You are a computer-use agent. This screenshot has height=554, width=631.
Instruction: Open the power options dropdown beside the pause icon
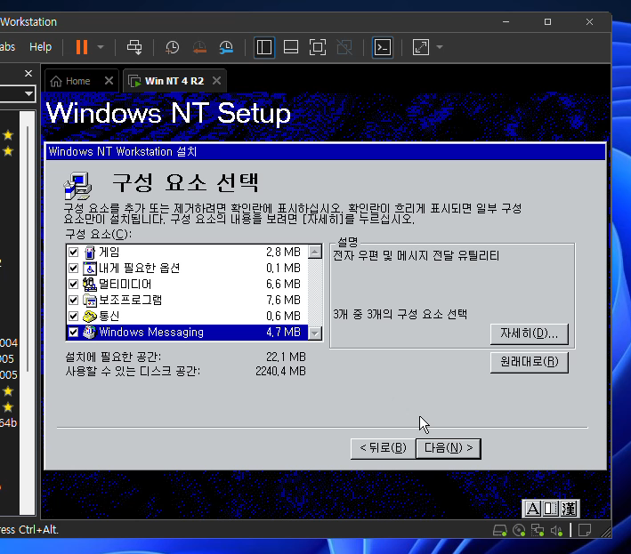101,47
